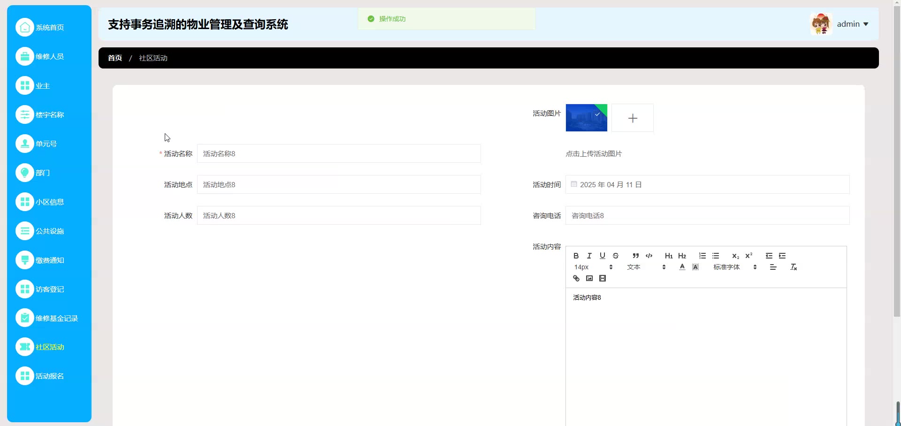This screenshot has width=901, height=426.
Task: Insert a code block
Action: tap(649, 256)
